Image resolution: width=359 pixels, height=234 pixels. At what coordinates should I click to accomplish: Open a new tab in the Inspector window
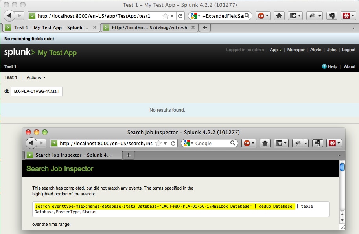[129, 155]
